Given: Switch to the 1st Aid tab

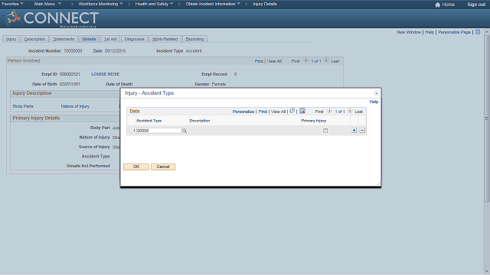Looking at the screenshot, I should point(110,39).
